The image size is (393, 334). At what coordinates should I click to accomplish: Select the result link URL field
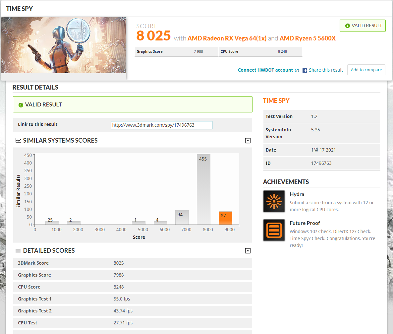click(x=162, y=125)
